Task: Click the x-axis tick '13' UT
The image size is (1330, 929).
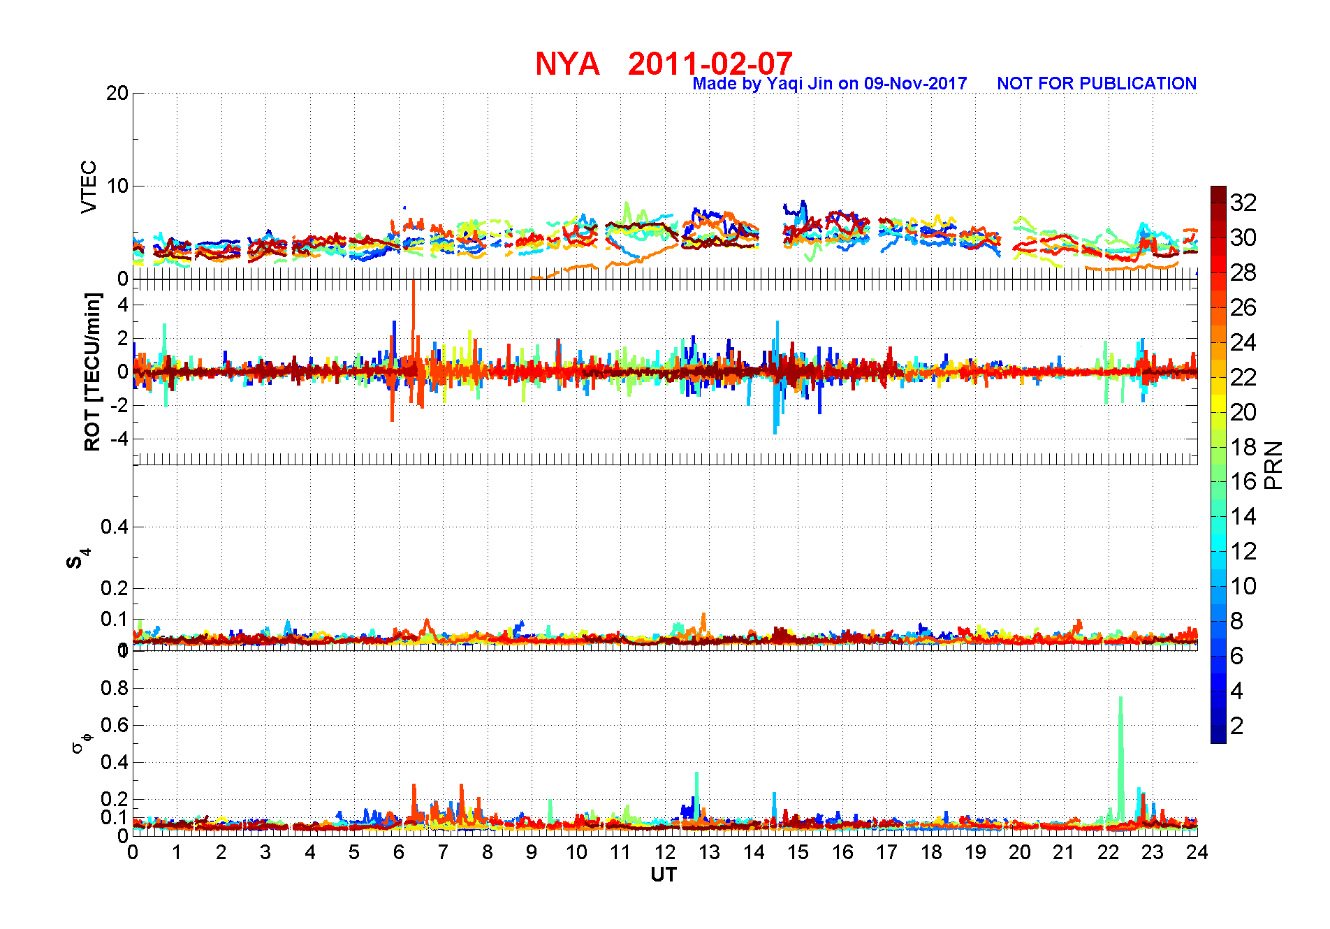Action: pos(709,852)
